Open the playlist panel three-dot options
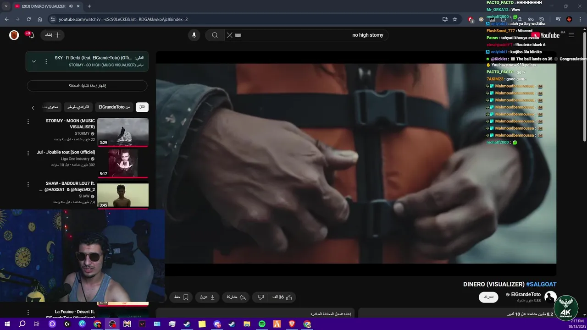587x330 pixels. click(x=46, y=61)
